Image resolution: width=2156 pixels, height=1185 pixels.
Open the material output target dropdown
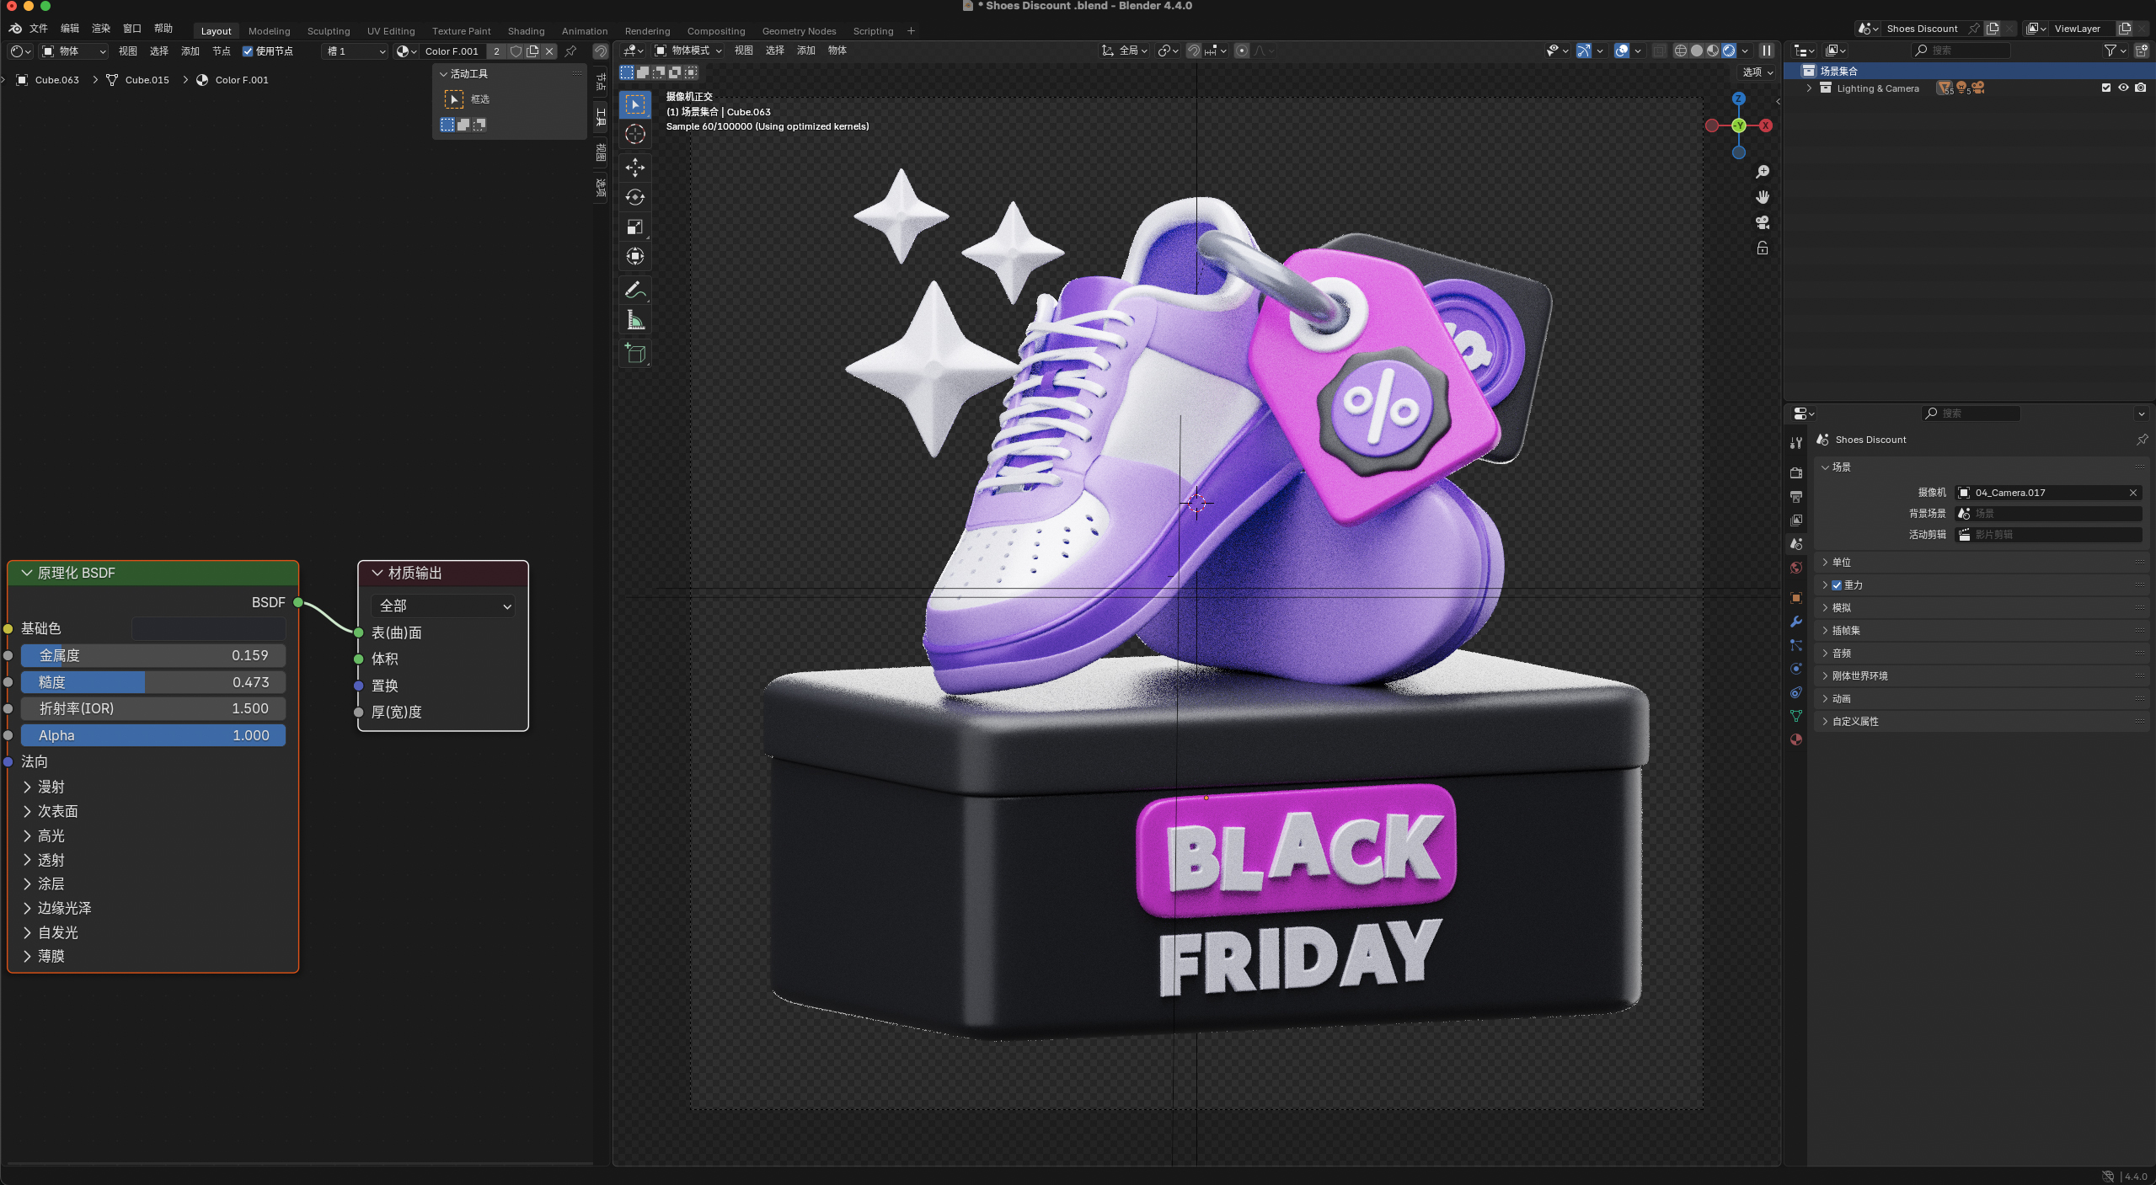tap(443, 606)
